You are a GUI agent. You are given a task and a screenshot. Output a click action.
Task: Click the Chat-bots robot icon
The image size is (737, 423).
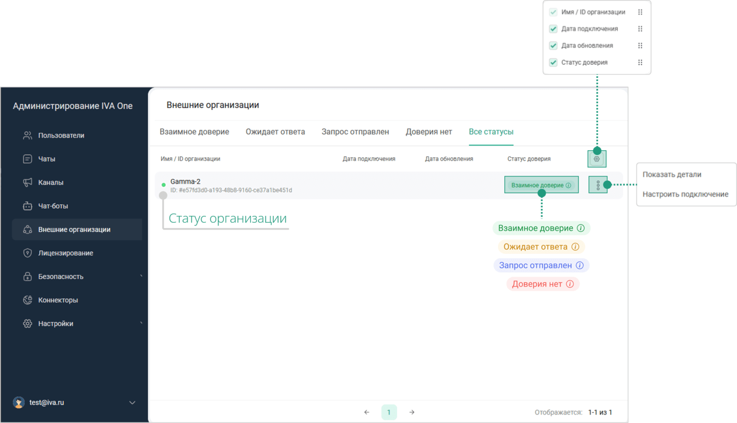pos(28,206)
